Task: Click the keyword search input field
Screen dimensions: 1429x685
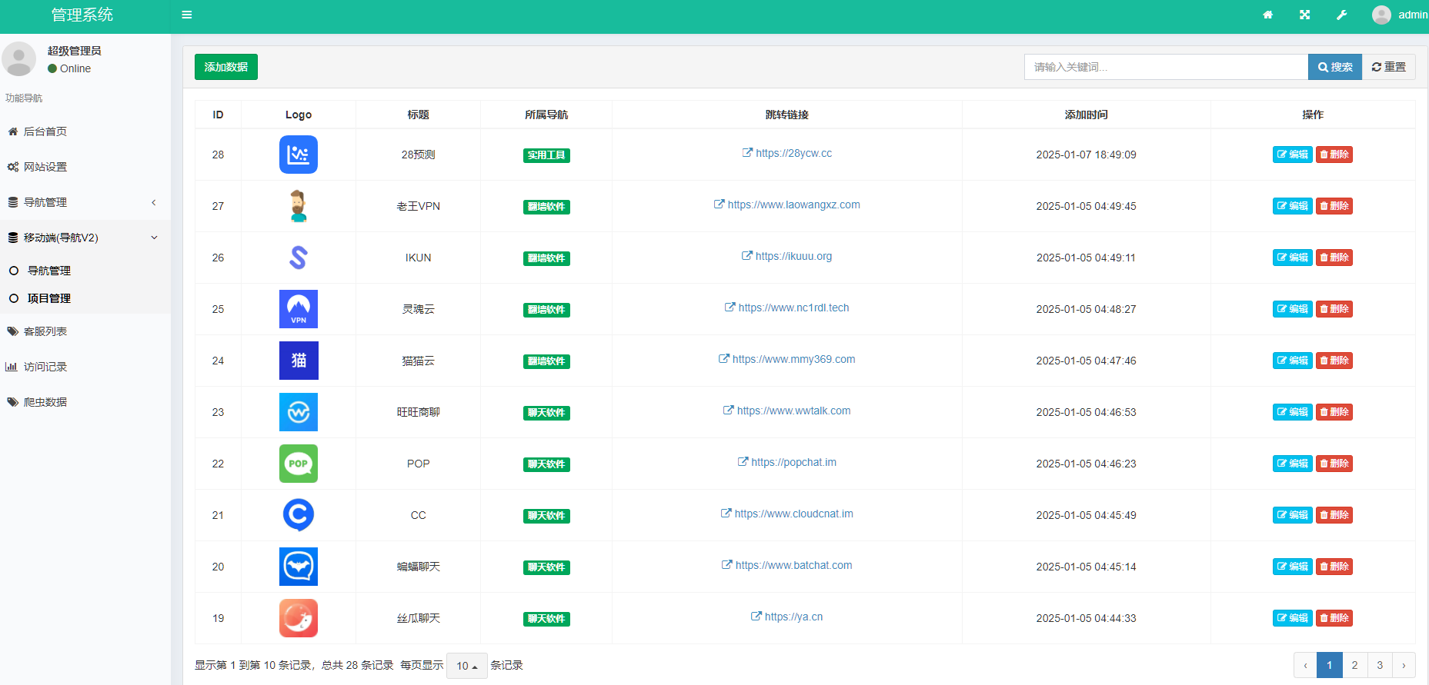Action: pyautogui.click(x=1165, y=67)
